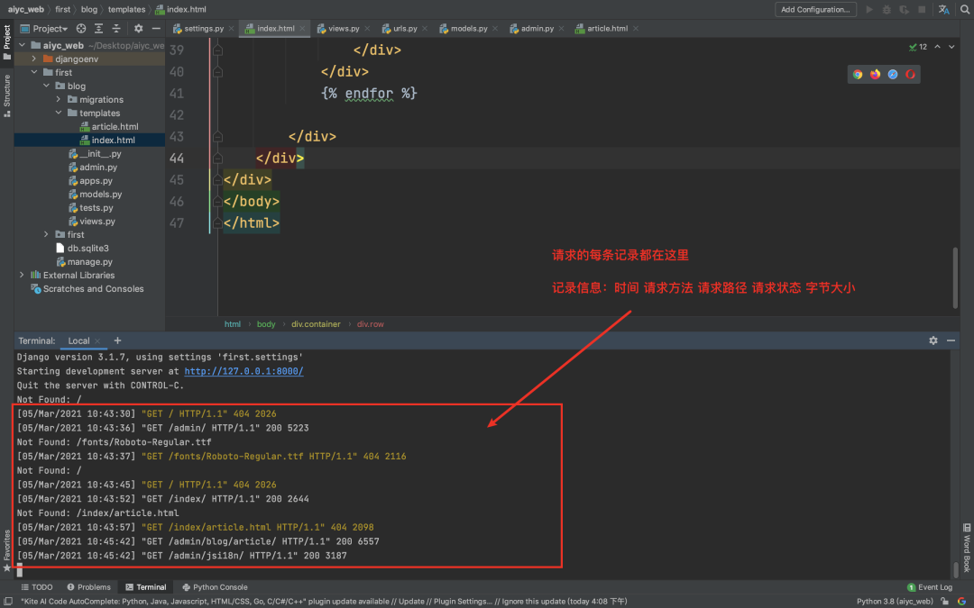Click div.container in breadcrumb bar
974x608 pixels.
pos(316,324)
